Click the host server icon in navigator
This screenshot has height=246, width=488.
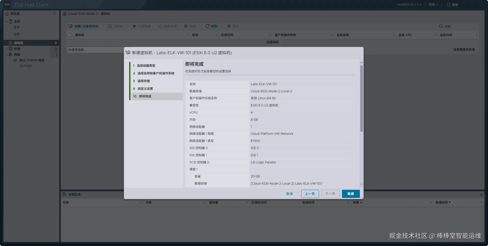pyautogui.click(x=11, y=21)
